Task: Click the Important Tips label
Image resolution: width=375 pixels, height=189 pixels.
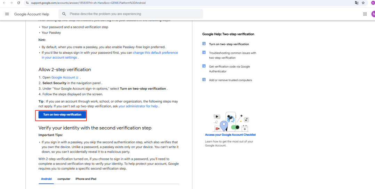Action: coord(51,135)
